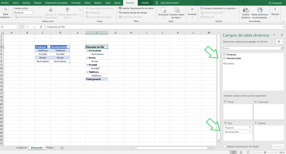Click the Explorar en profundidad arrow icon

click(x=51, y=10)
